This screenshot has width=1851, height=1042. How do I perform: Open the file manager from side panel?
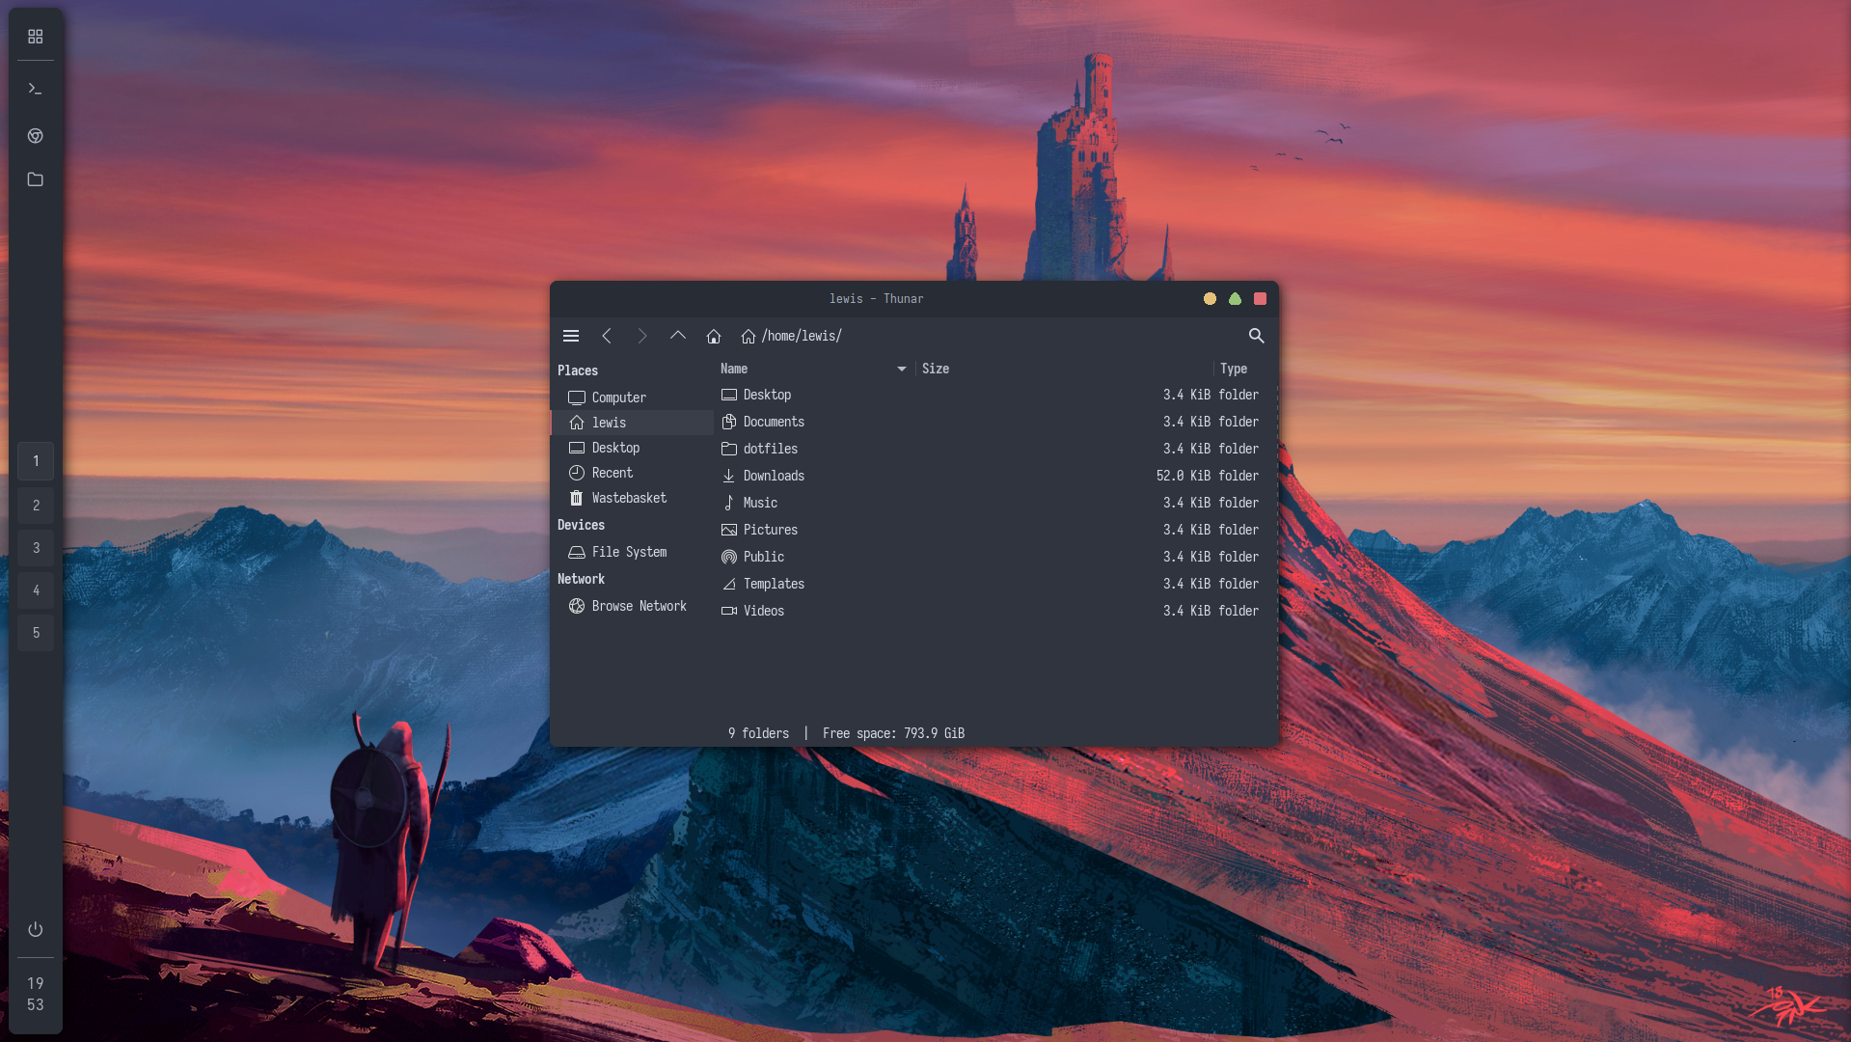coord(36,179)
